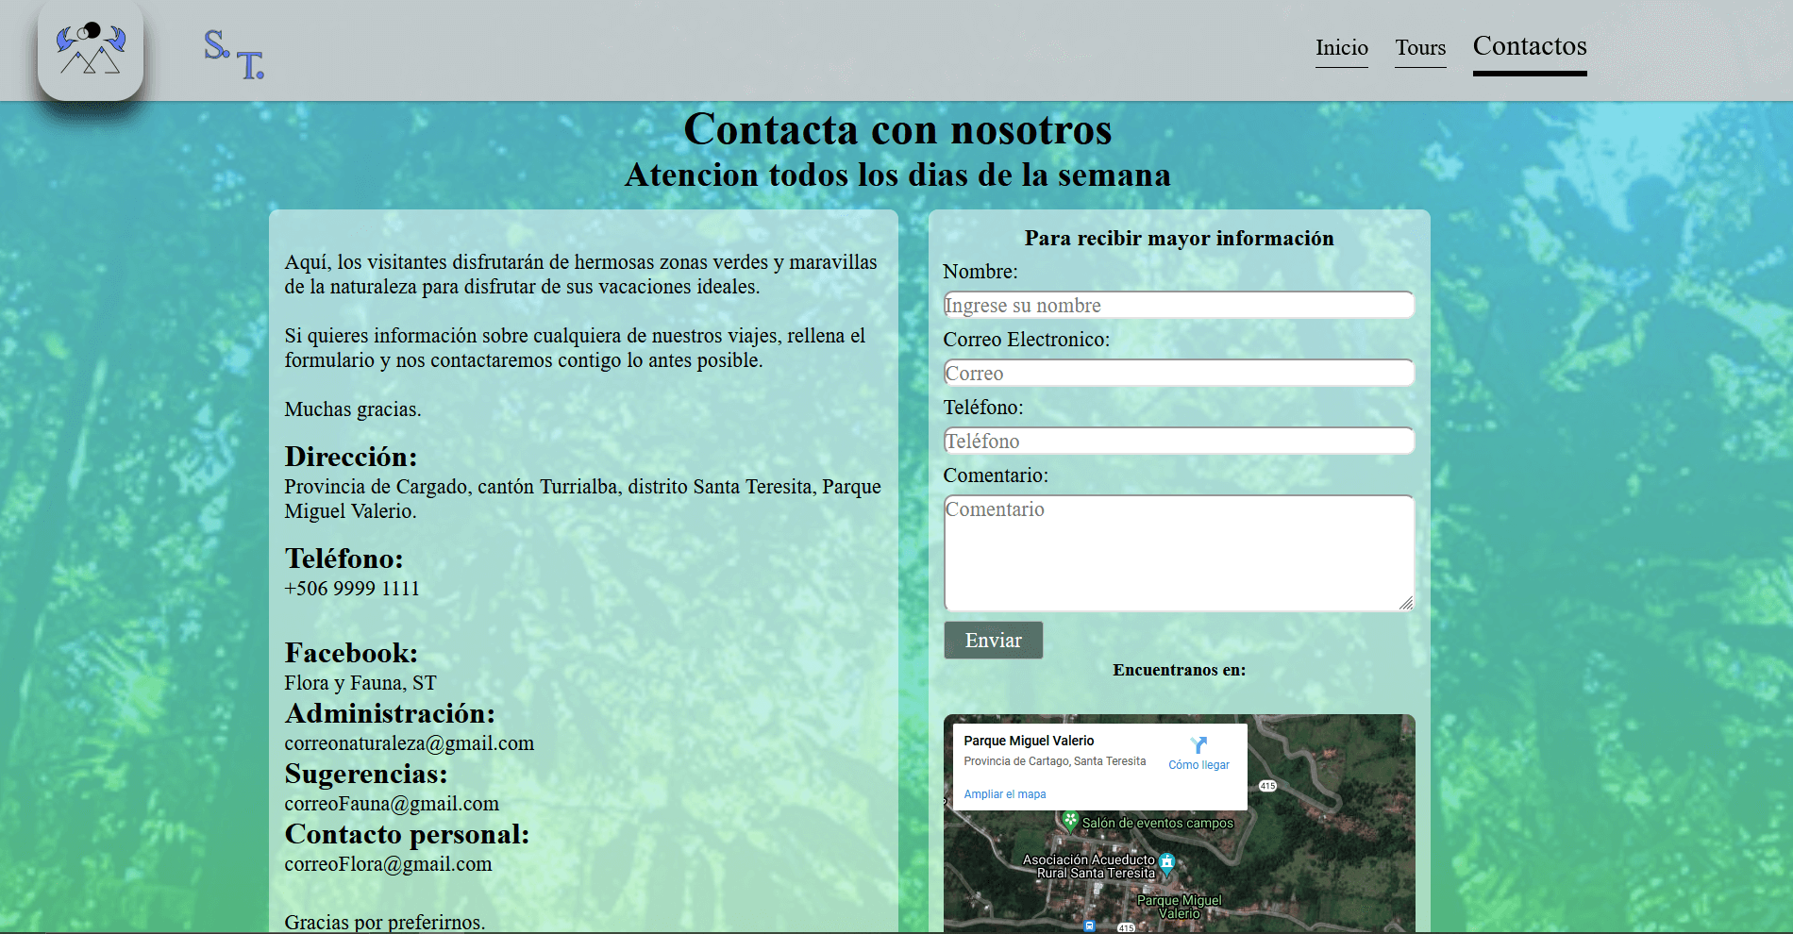1793x934 pixels.
Task: Select the Contactos navigation item
Action: 1530,47
